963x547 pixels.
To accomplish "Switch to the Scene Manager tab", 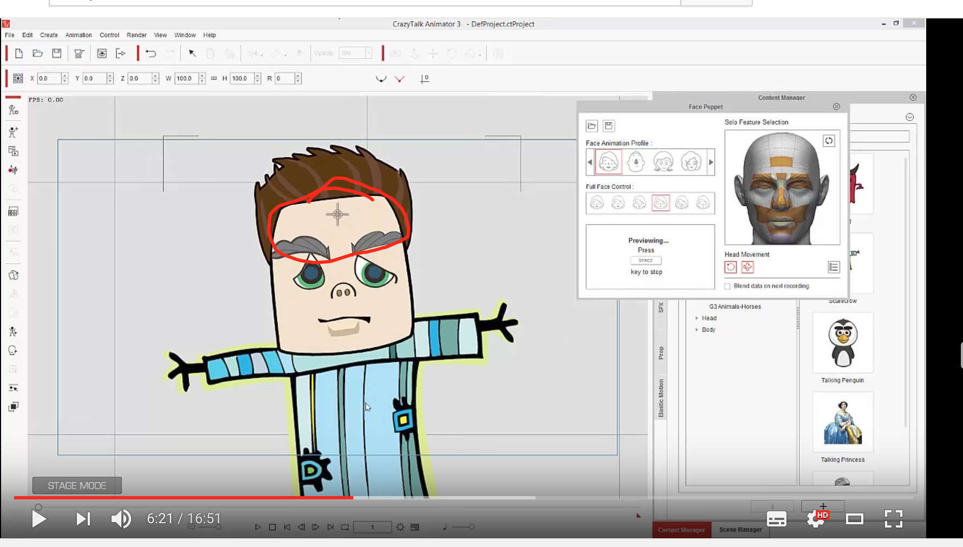I will 740,530.
